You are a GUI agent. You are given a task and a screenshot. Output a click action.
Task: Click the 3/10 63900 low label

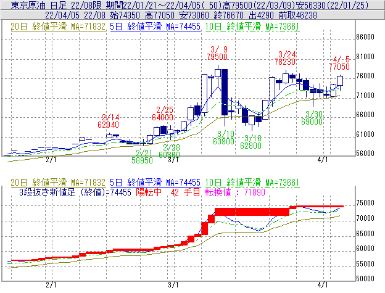pos(224,138)
